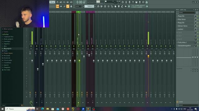Toggle the DeEsser Stereo slot enable LED
Viewport: 199px width, 111px height.
pos(198,26)
